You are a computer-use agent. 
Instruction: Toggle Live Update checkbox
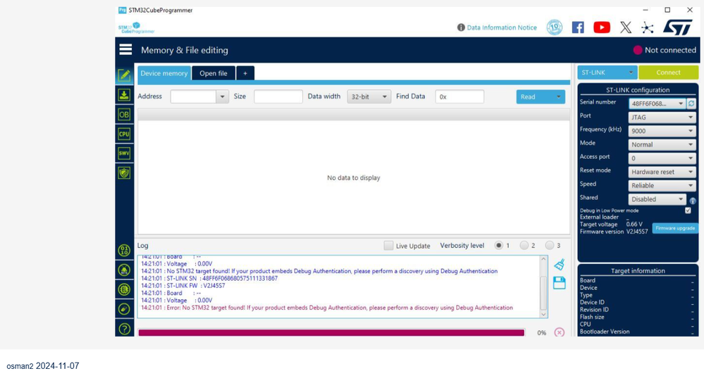pyautogui.click(x=388, y=246)
